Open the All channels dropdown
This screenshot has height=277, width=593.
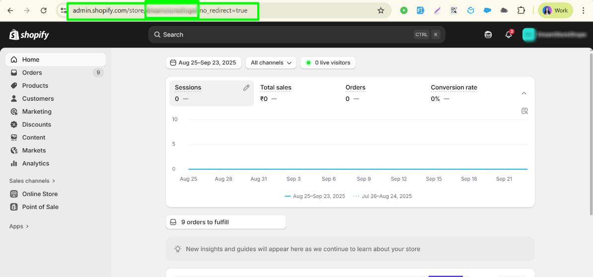pos(271,63)
